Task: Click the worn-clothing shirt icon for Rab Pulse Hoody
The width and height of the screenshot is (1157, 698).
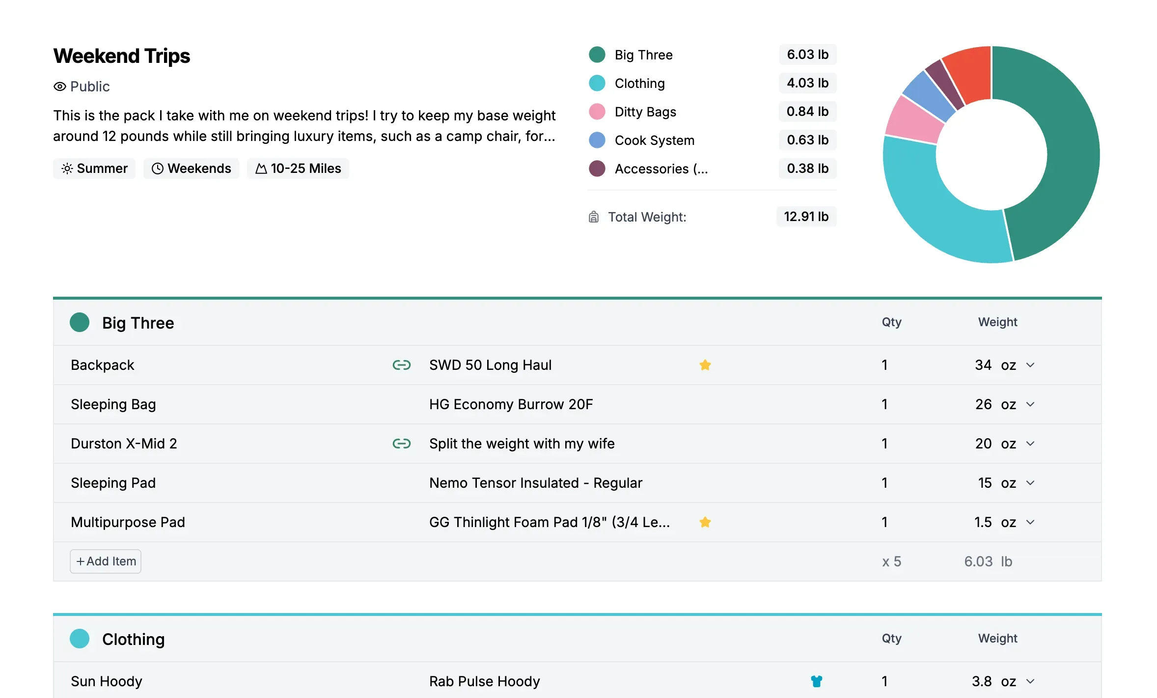Action: [815, 681]
